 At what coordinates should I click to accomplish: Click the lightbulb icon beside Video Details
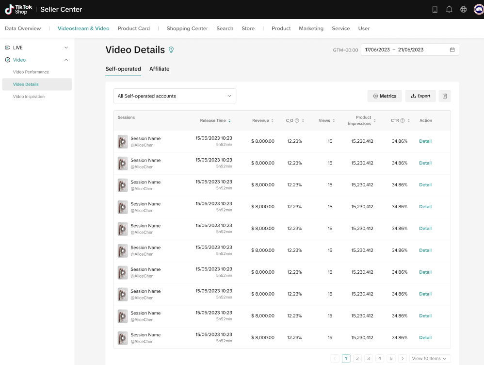(x=171, y=50)
